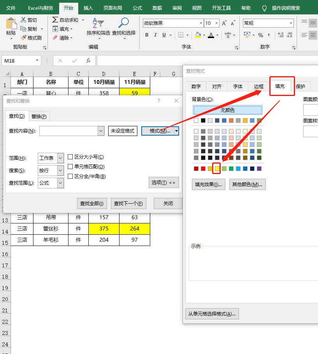Apply Bold formatting from the ribbon
Viewport: 318px width, 354px height.
(x=147, y=35)
